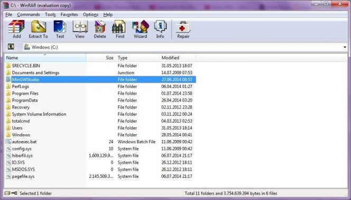Click the $RECYCLE.BIN folder icon
The width and height of the screenshot is (351, 200).
coord(8,66)
